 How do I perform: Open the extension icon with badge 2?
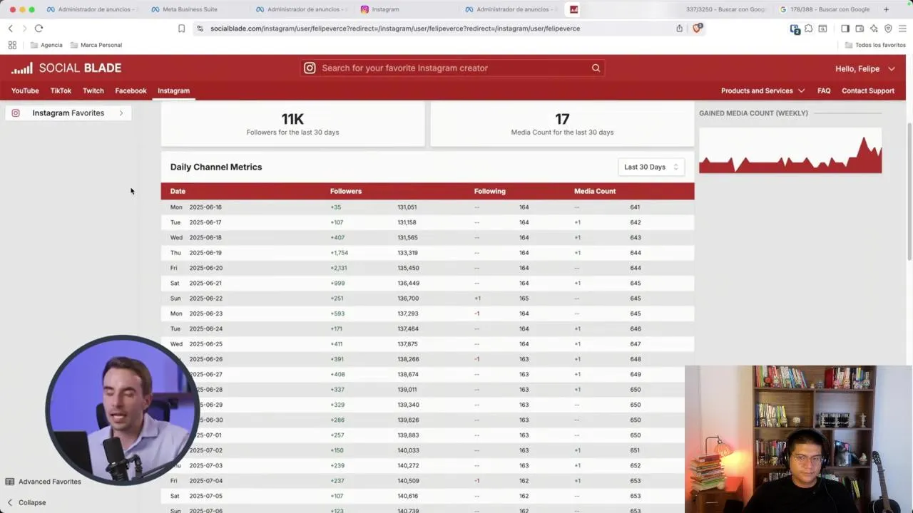tap(795, 29)
